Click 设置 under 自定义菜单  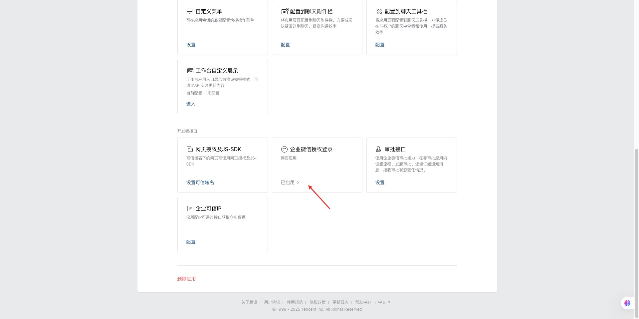[191, 45]
